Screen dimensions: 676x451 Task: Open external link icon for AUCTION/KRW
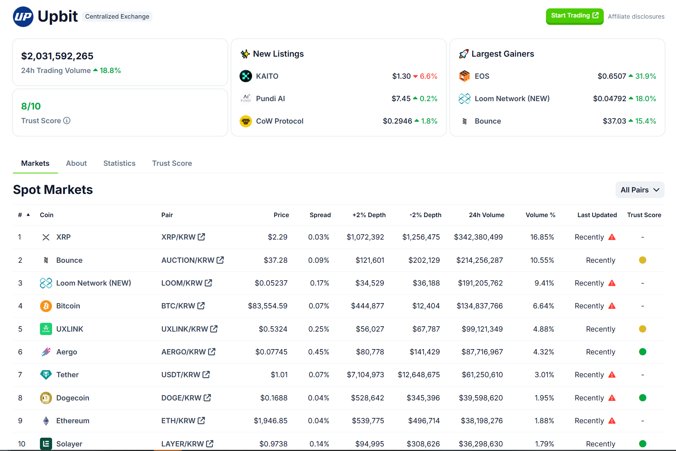(220, 260)
